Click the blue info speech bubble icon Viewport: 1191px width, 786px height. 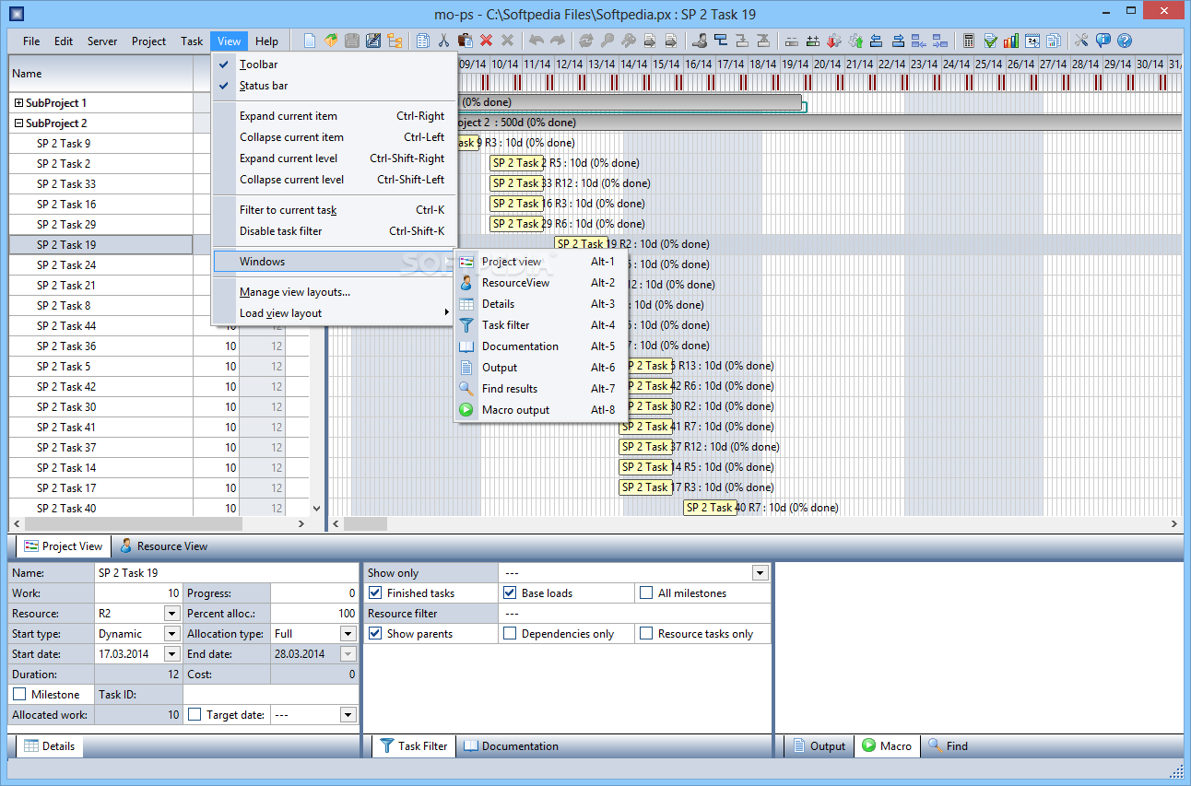(1103, 41)
